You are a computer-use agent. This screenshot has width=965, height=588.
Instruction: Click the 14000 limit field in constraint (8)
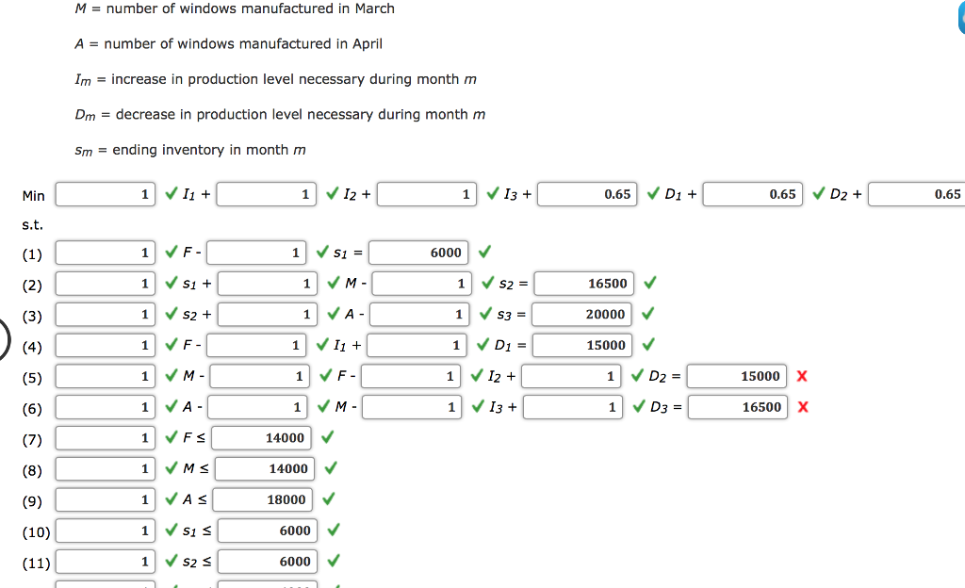(268, 468)
